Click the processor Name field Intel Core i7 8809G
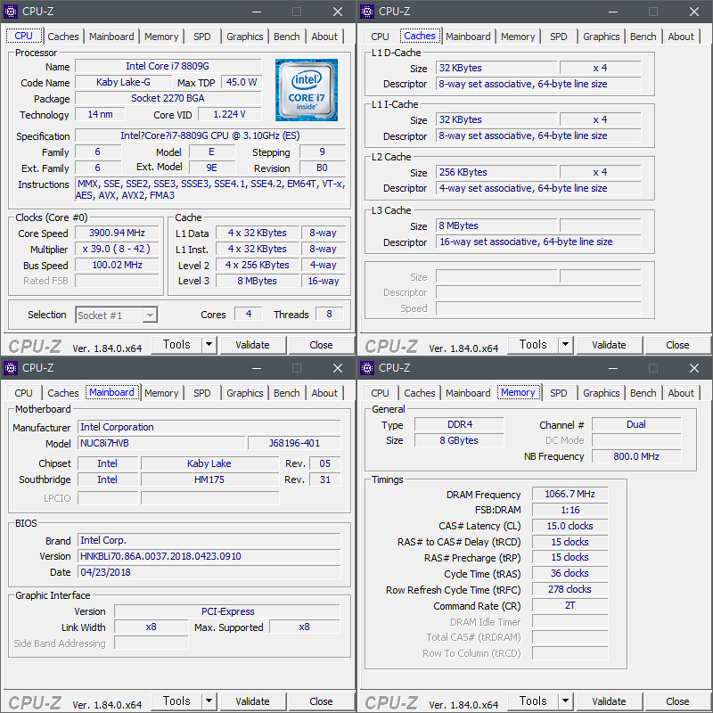Image resolution: width=713 pixels, height=713 pixels. pyautogui.click(x=168, y=66)
